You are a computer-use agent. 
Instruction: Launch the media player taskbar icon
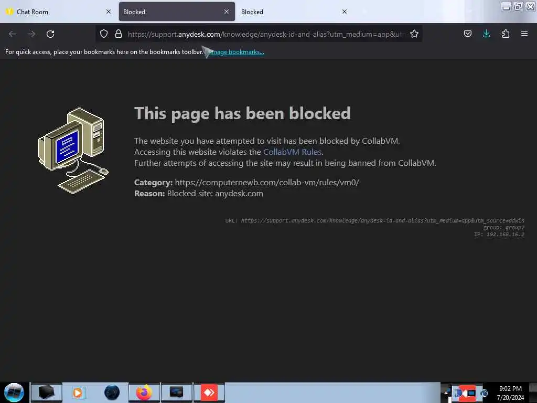pos(78,393)
